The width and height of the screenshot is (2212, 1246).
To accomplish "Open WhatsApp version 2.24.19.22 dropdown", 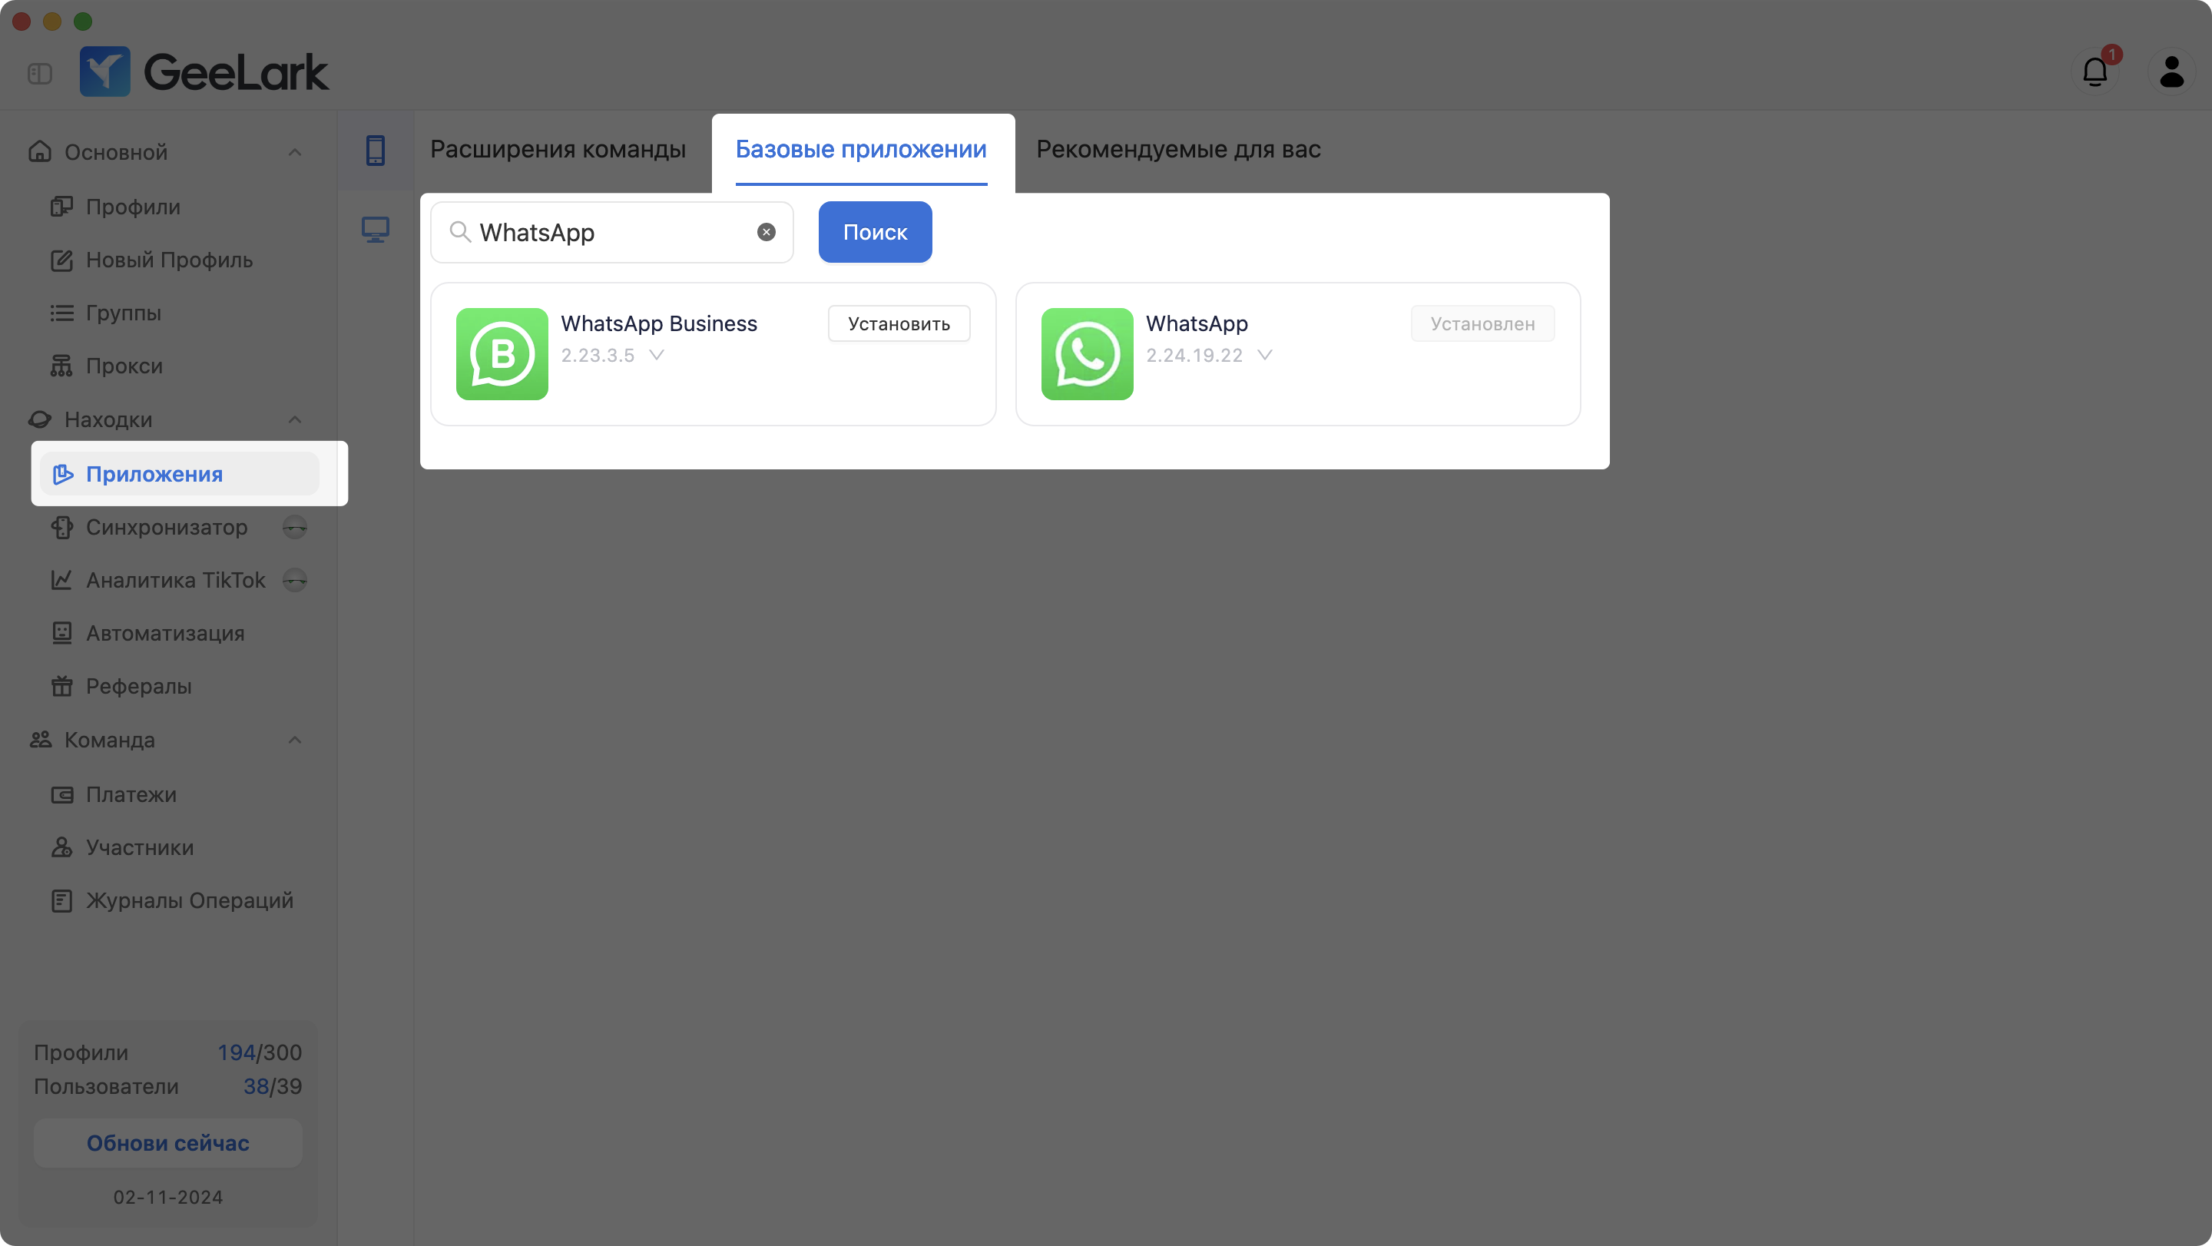I will click(x=1264, y=356).
